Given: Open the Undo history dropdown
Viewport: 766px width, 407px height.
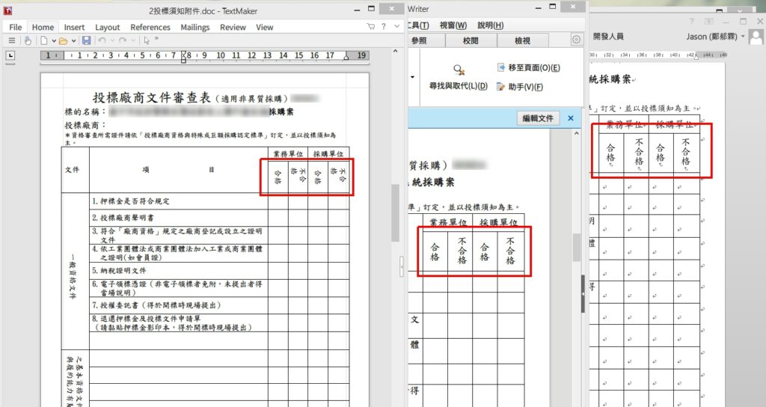Looking at the screenshot, I should (112, 41).
